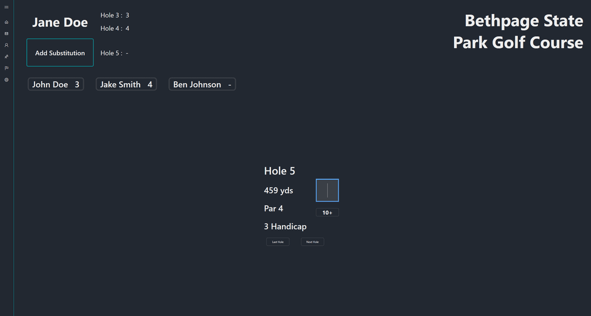Viewport: 591px width, 316px height.
Task: Click the Hole 3 score entry
Action: [x=115, y=15]
